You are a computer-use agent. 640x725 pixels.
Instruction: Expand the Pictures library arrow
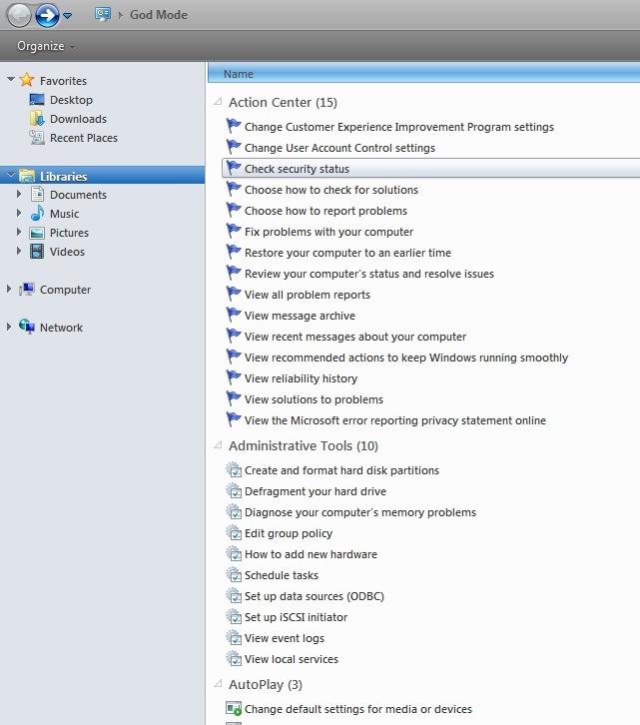pos(19,232)
